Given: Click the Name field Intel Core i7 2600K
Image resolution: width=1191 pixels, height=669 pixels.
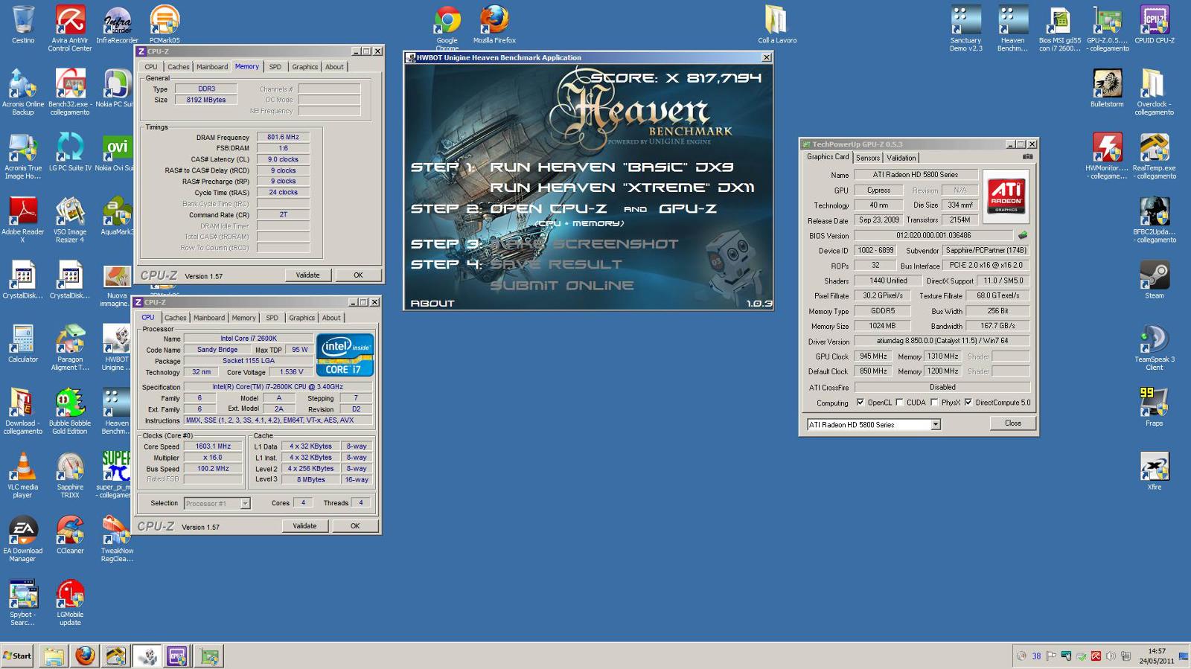Looking at the screenshot, I should (248, 339).
